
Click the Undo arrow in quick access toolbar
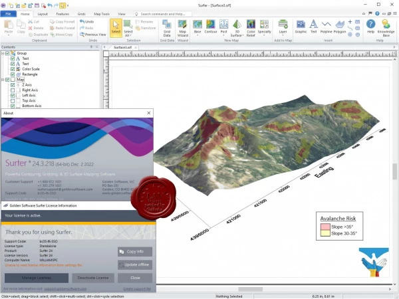click(x=50, y=5)
